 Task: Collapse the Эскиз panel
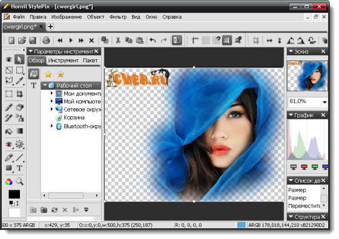pyautogui.click(x=291, y=51)
